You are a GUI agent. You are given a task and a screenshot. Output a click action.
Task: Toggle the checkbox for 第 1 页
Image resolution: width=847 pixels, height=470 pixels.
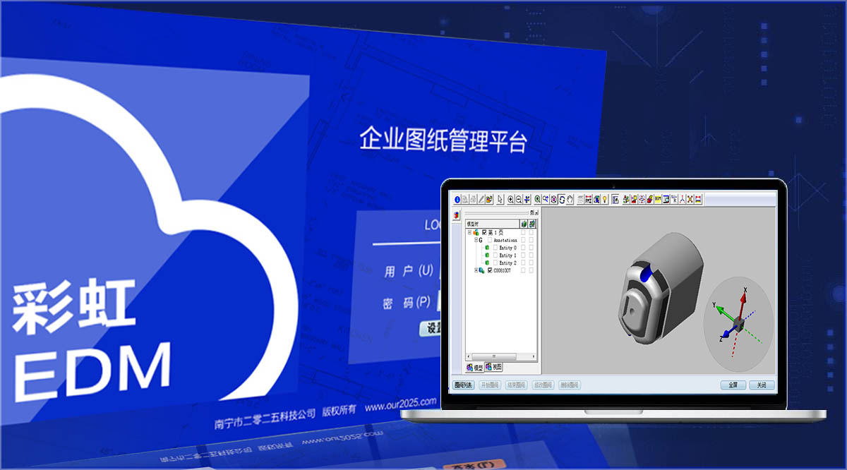click(484, 232)
